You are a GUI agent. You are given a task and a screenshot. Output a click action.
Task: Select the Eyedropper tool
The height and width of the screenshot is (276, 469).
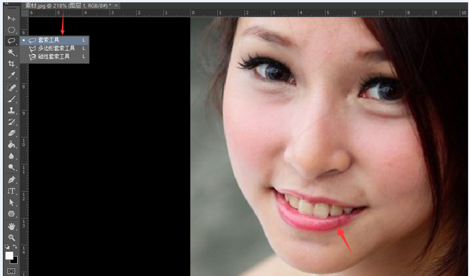click(11, 75)
